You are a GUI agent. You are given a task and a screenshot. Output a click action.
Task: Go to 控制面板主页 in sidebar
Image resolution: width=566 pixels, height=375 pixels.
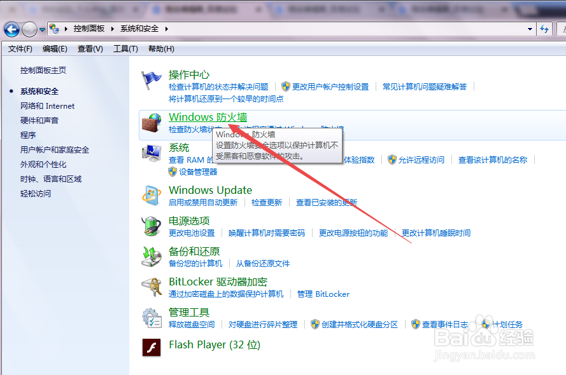(x=43, y=71)
